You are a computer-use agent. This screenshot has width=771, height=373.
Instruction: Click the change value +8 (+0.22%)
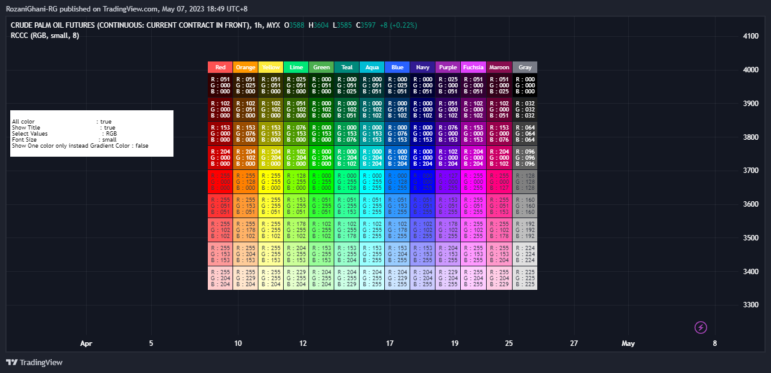398,25
